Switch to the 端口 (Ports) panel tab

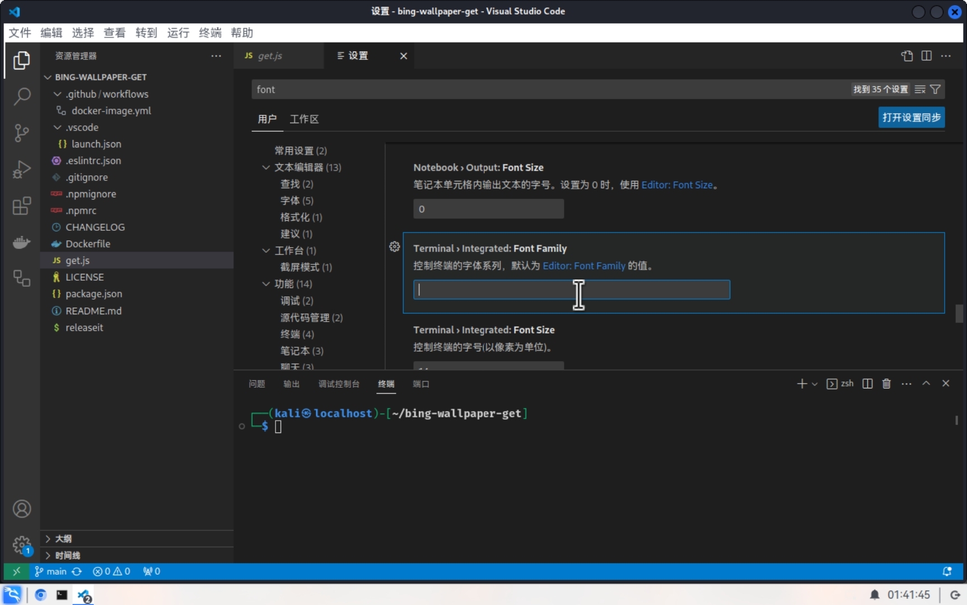click(x=421, y=384)
